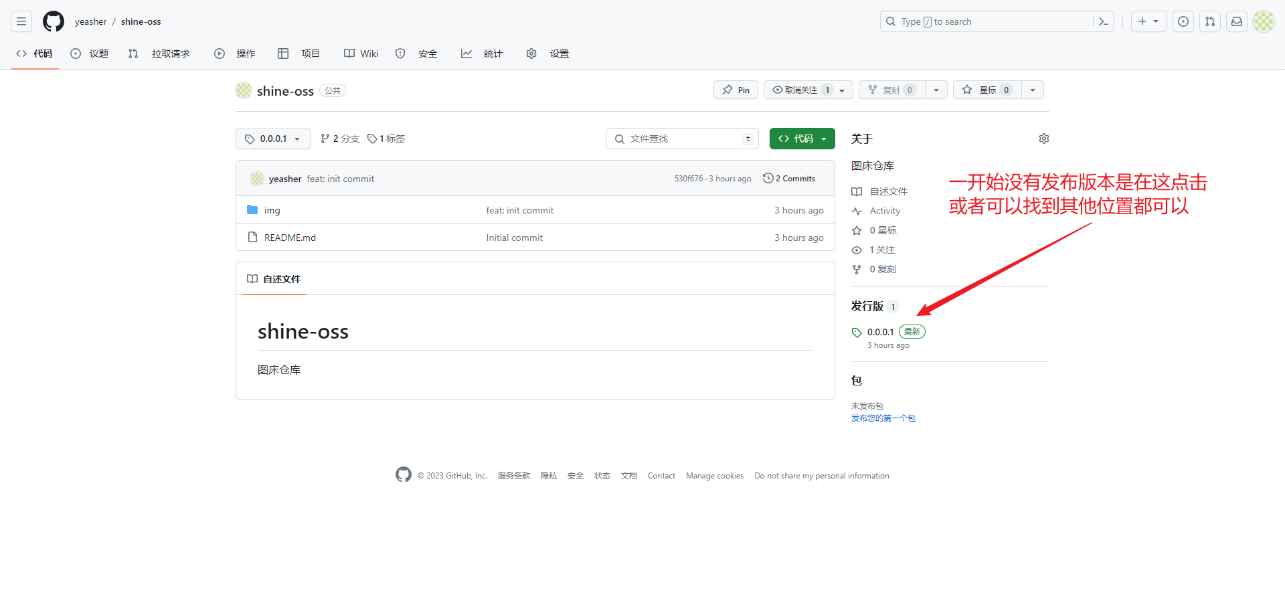Open img row feat: init commit link

coord(520,210)
